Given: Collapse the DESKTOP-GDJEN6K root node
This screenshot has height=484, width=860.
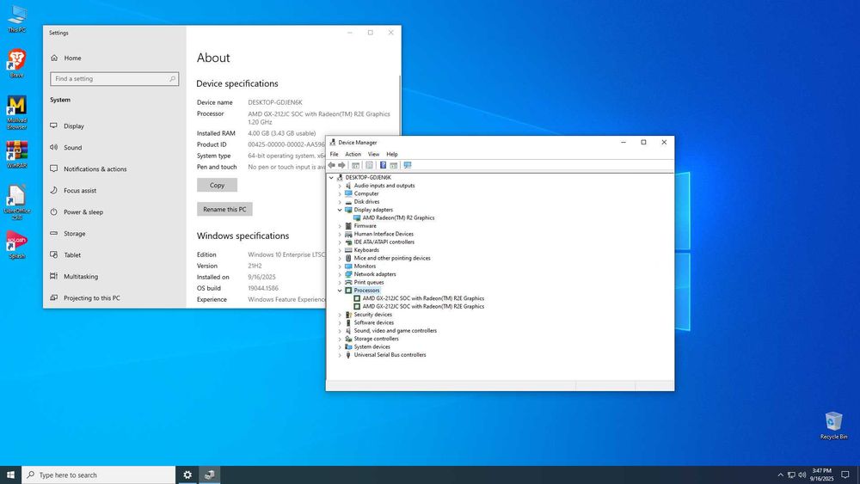Looking at the screenshot, I should (x=331, y=178).
